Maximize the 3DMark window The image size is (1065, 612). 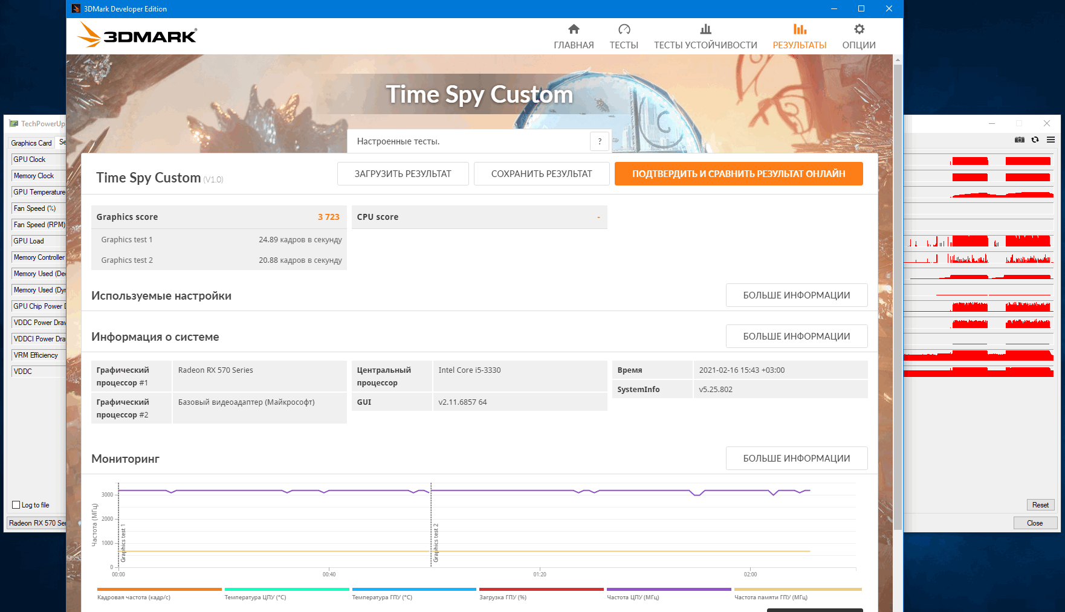coord(861,8)
